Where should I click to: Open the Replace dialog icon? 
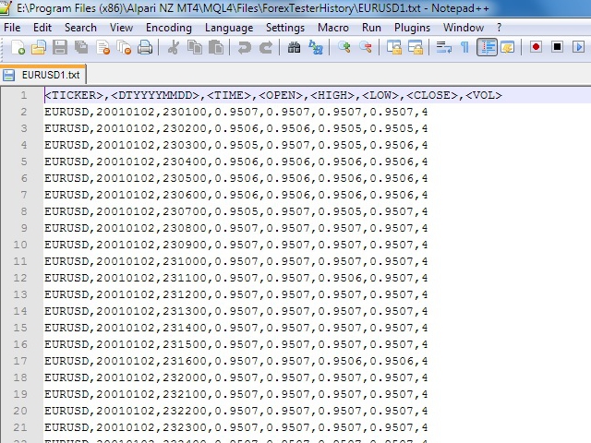tap(316, 47)
